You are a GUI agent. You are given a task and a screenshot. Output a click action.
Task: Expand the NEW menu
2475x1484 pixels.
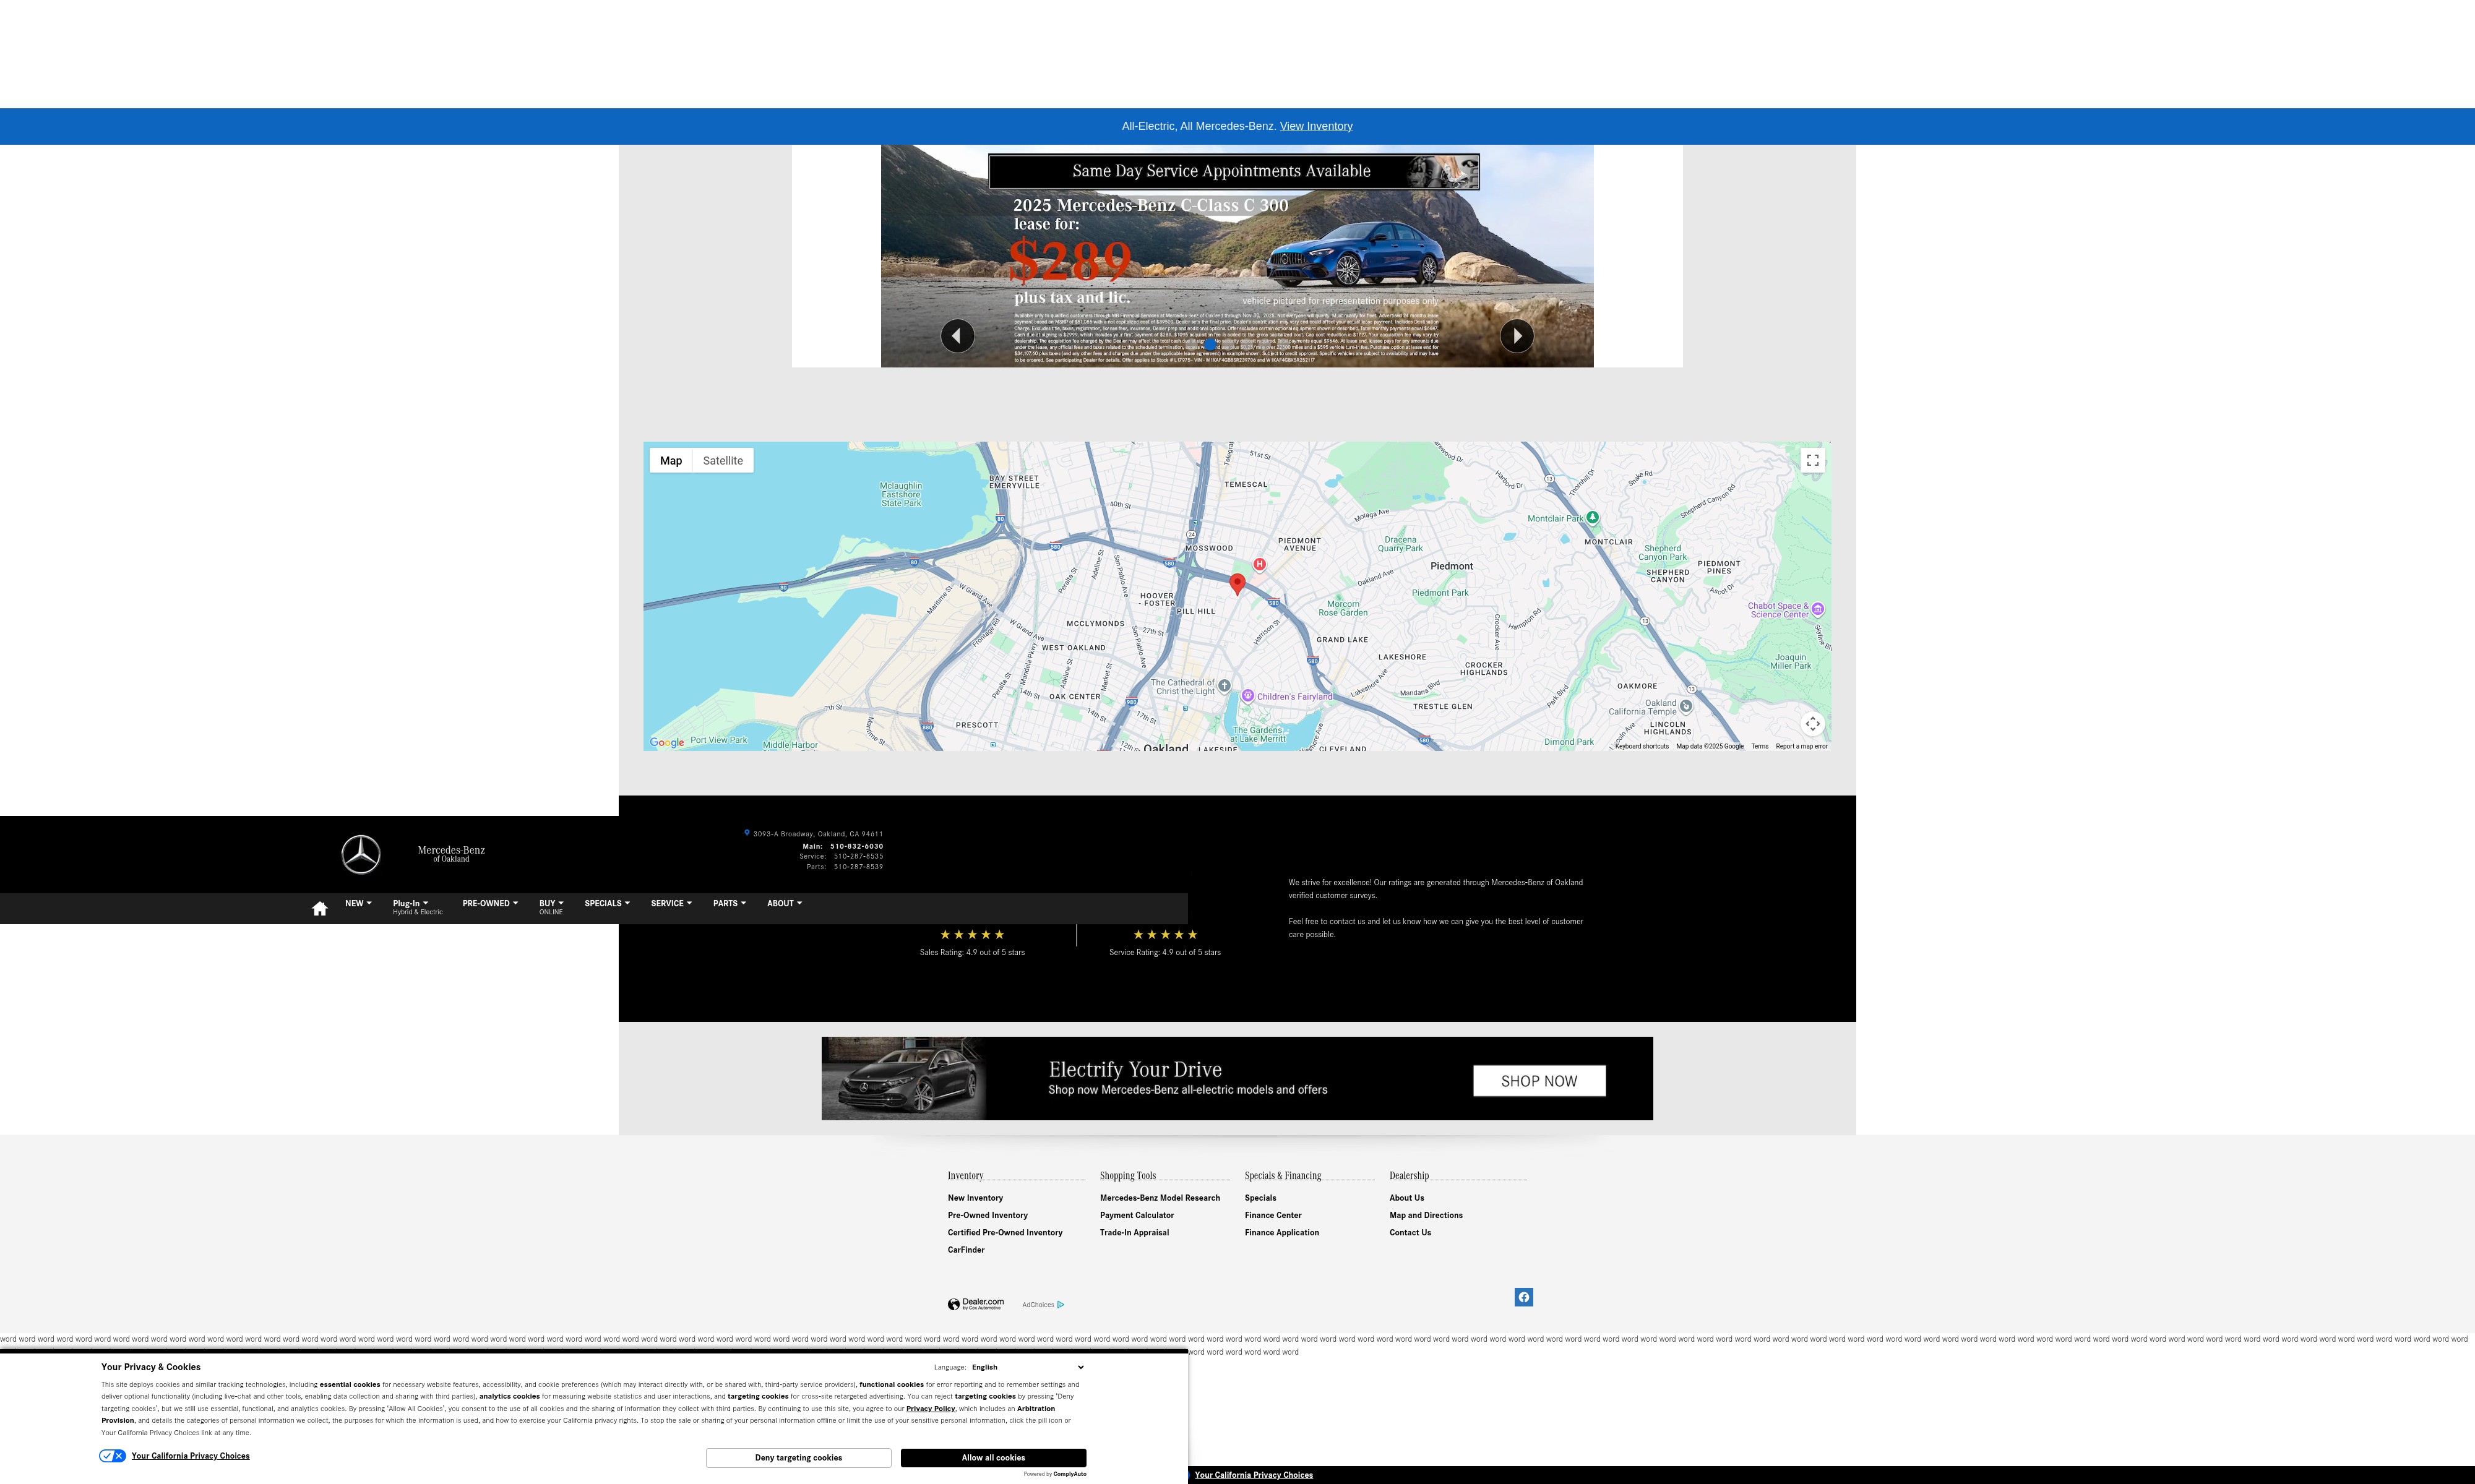tap(358, 903)
